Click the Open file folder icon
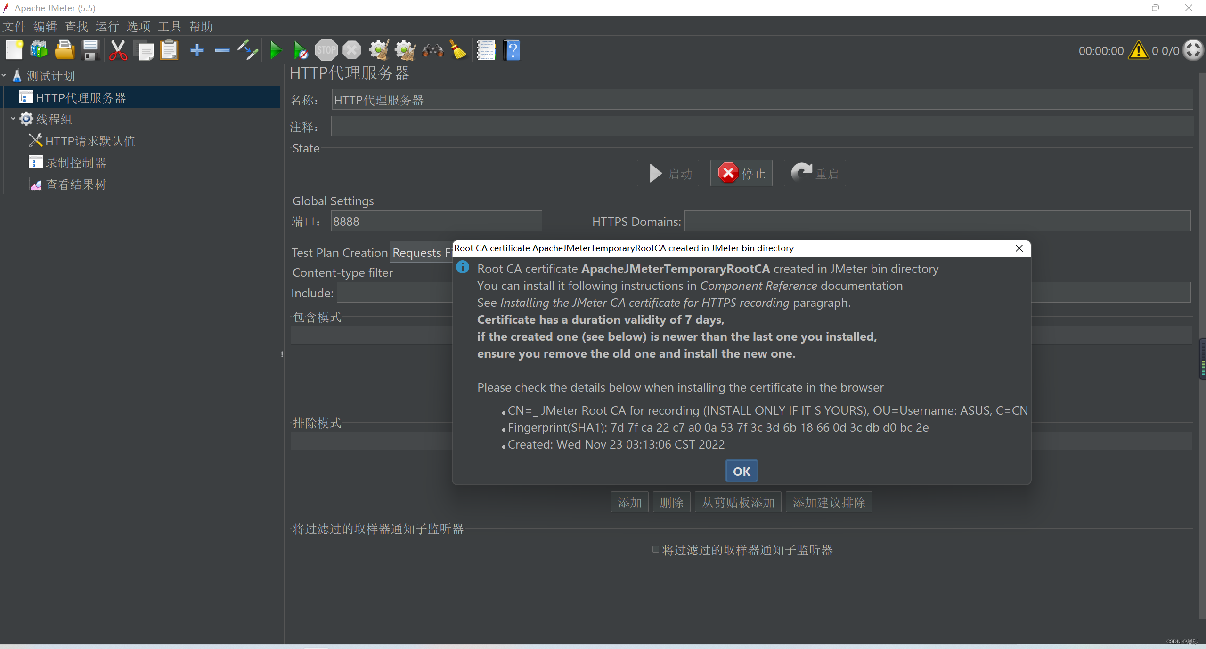Image resolution: width=1206 pixels, height=649 pixels. click(x=65, y=50)
